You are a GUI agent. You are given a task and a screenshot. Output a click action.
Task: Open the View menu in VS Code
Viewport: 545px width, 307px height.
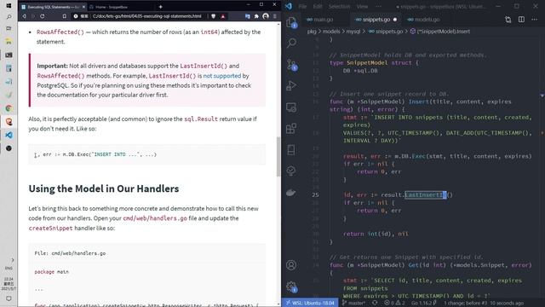[x=362, y=6]
